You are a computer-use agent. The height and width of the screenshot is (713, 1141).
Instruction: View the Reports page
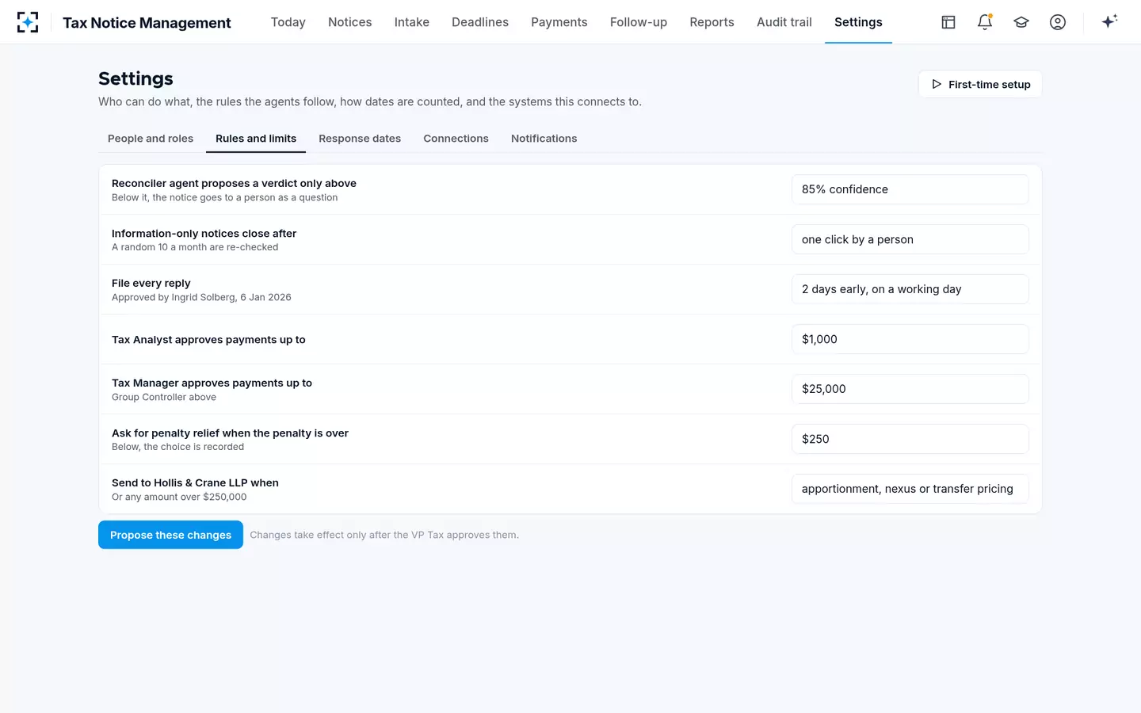click(712, 22)
